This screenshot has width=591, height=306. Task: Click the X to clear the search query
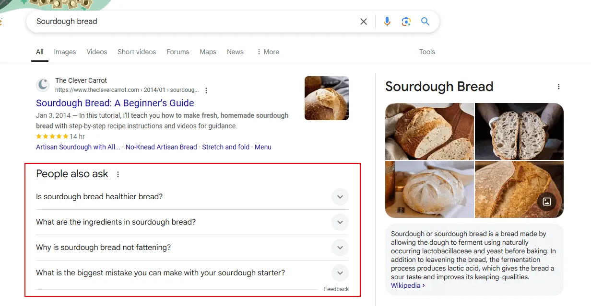(363, 21)
